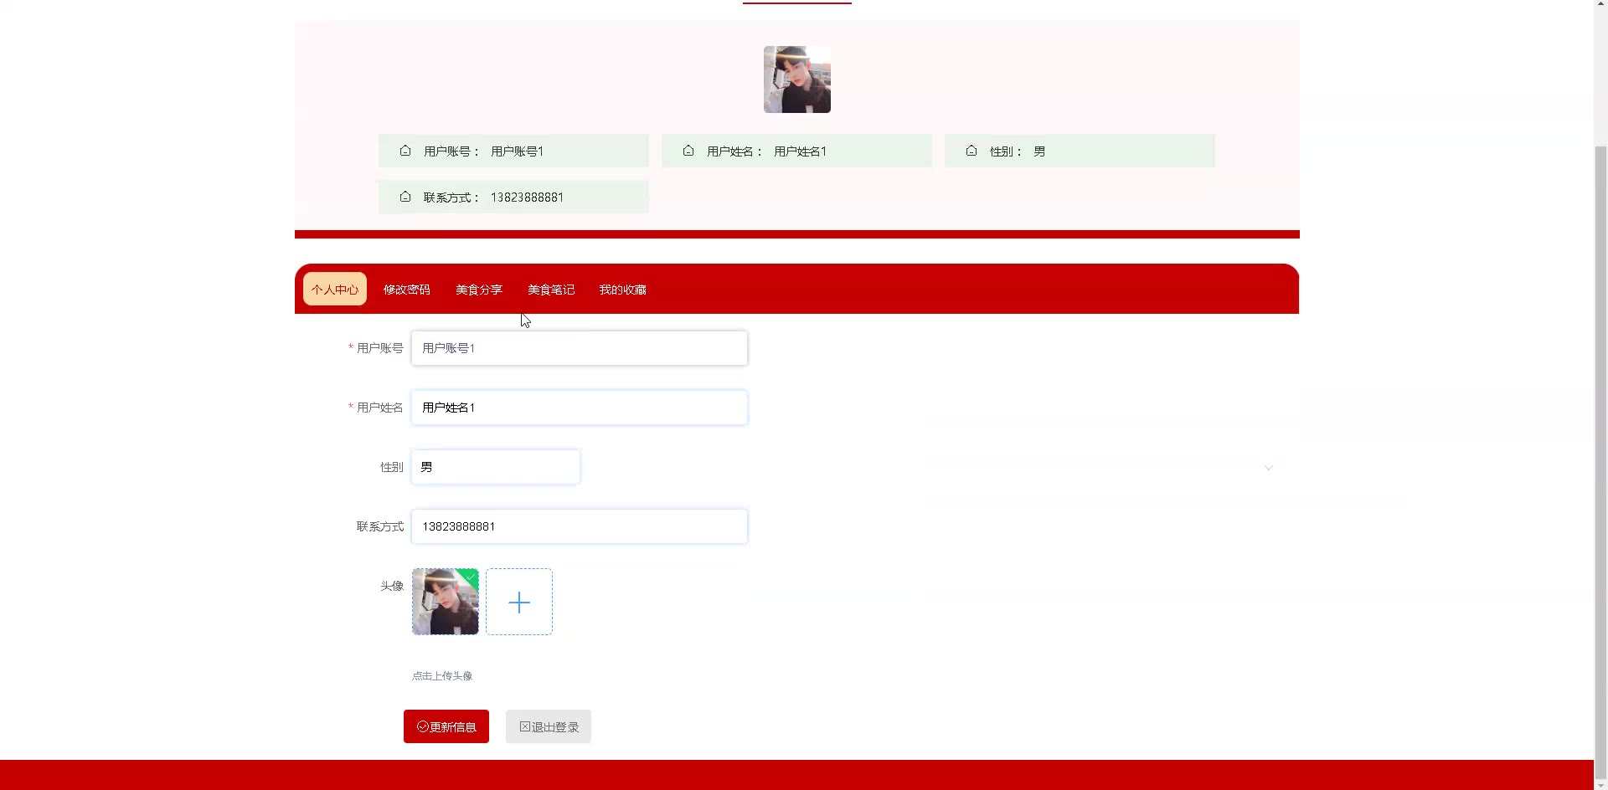Screen dimensions: 1608x790
Task: Focus the 联系方式 input field
Action: pos(580,526)
